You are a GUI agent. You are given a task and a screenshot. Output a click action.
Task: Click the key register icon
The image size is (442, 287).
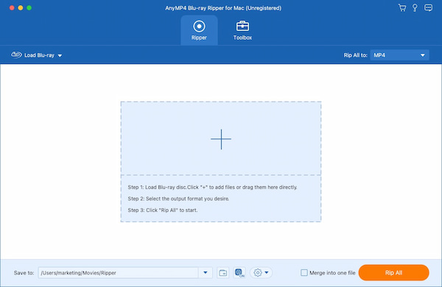pos(415,8)
